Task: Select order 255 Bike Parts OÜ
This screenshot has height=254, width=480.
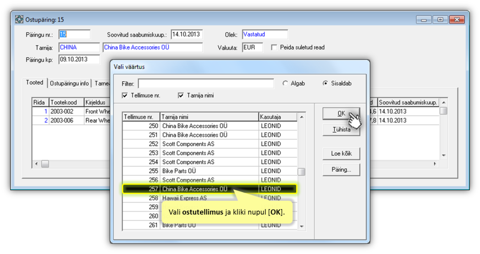Action: click(x=210, y=171)
